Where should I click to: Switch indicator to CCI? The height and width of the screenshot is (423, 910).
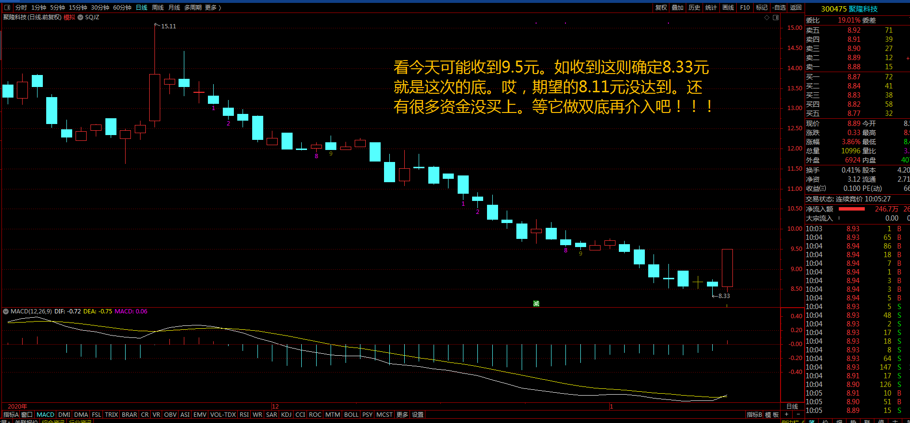click(x=300, y=414)
